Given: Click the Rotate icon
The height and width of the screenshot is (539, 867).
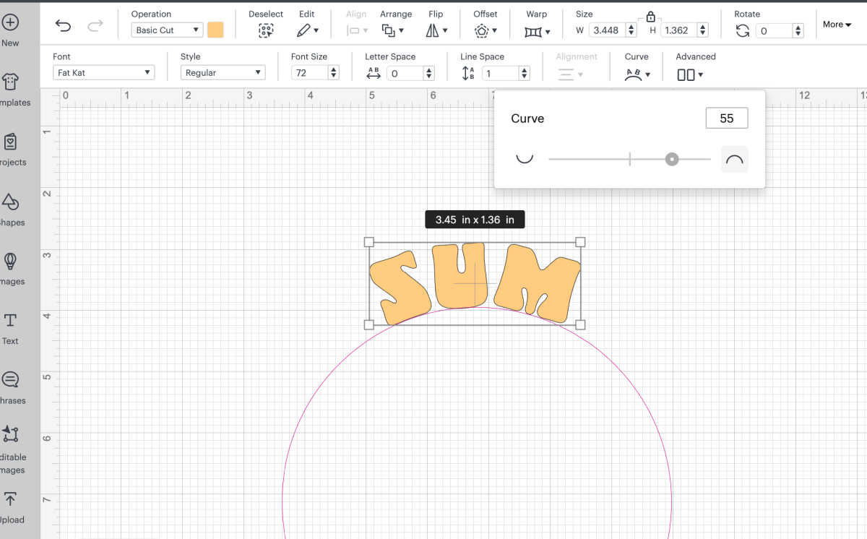Looking at the screenshot, I should coord(743,30).
